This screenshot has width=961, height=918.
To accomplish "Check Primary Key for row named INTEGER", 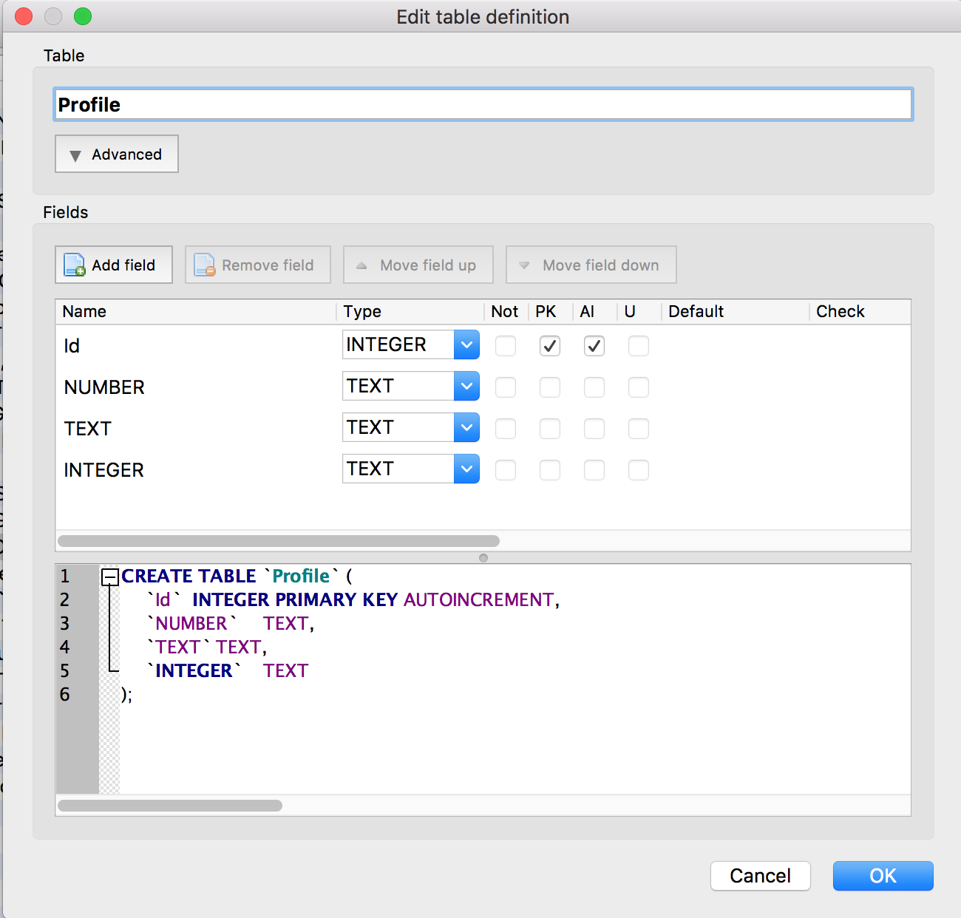I will pyautogui.click(x=550, y=470).
